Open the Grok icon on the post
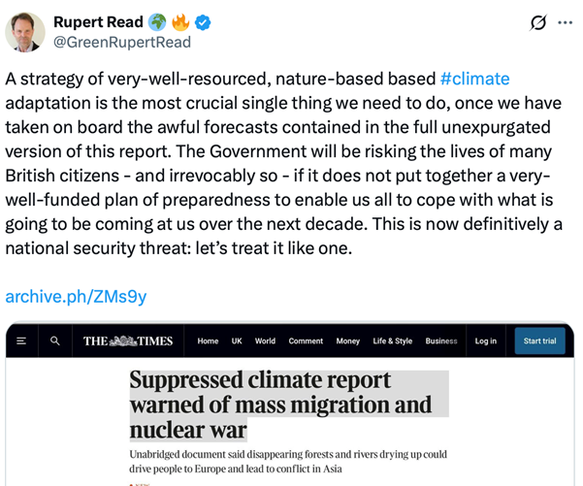 pos(538,22)
